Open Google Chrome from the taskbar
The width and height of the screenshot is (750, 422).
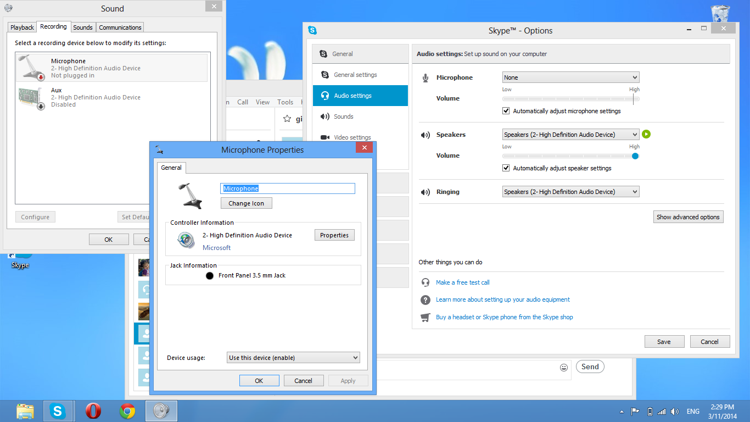click(127, 411)
